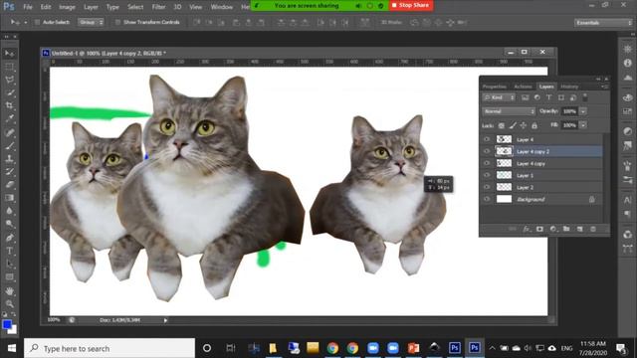Open Auto-Select Group dropdown

tap(91, 22)
